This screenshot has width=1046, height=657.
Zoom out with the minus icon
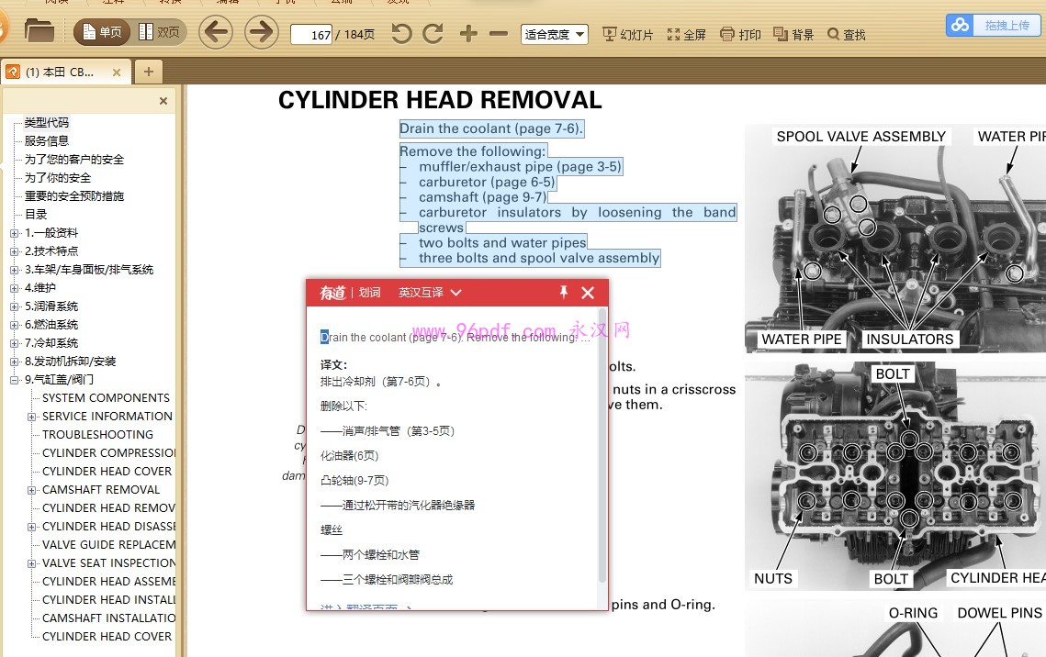499,33
